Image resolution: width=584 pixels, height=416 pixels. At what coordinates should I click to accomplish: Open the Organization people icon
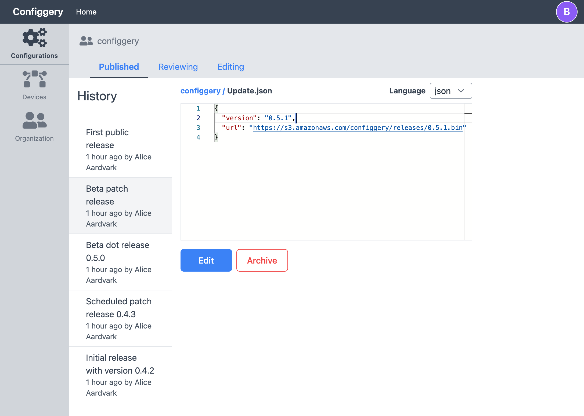[x=34, y=120]
